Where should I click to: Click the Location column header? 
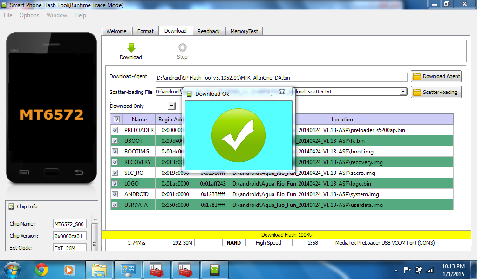342,120
